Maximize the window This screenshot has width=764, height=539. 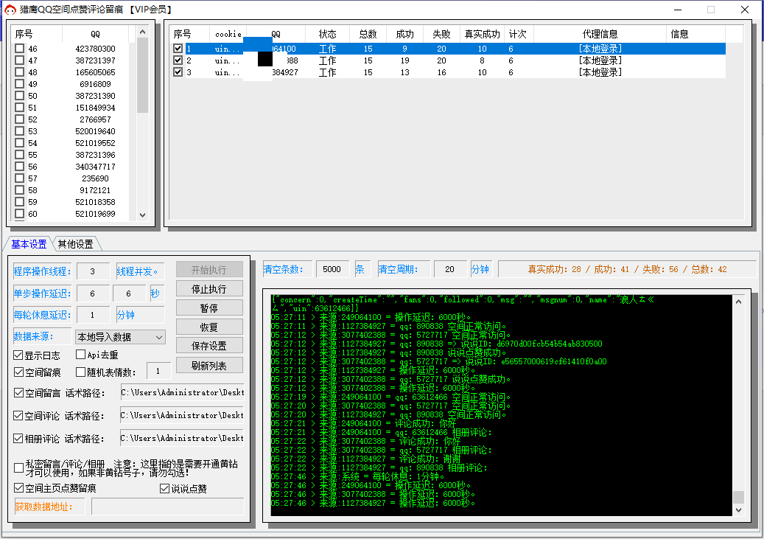coord(711,10)
